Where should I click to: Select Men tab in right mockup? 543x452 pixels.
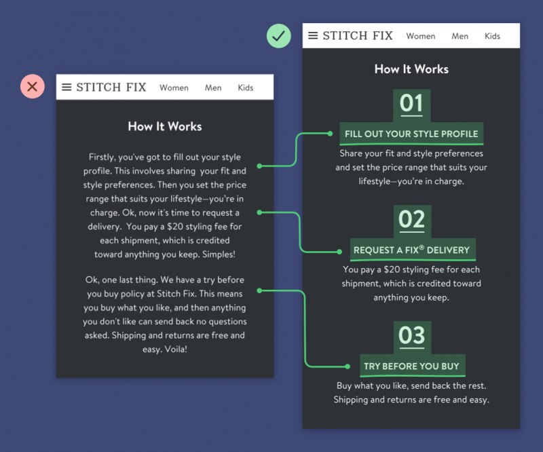tap(460, 36)
